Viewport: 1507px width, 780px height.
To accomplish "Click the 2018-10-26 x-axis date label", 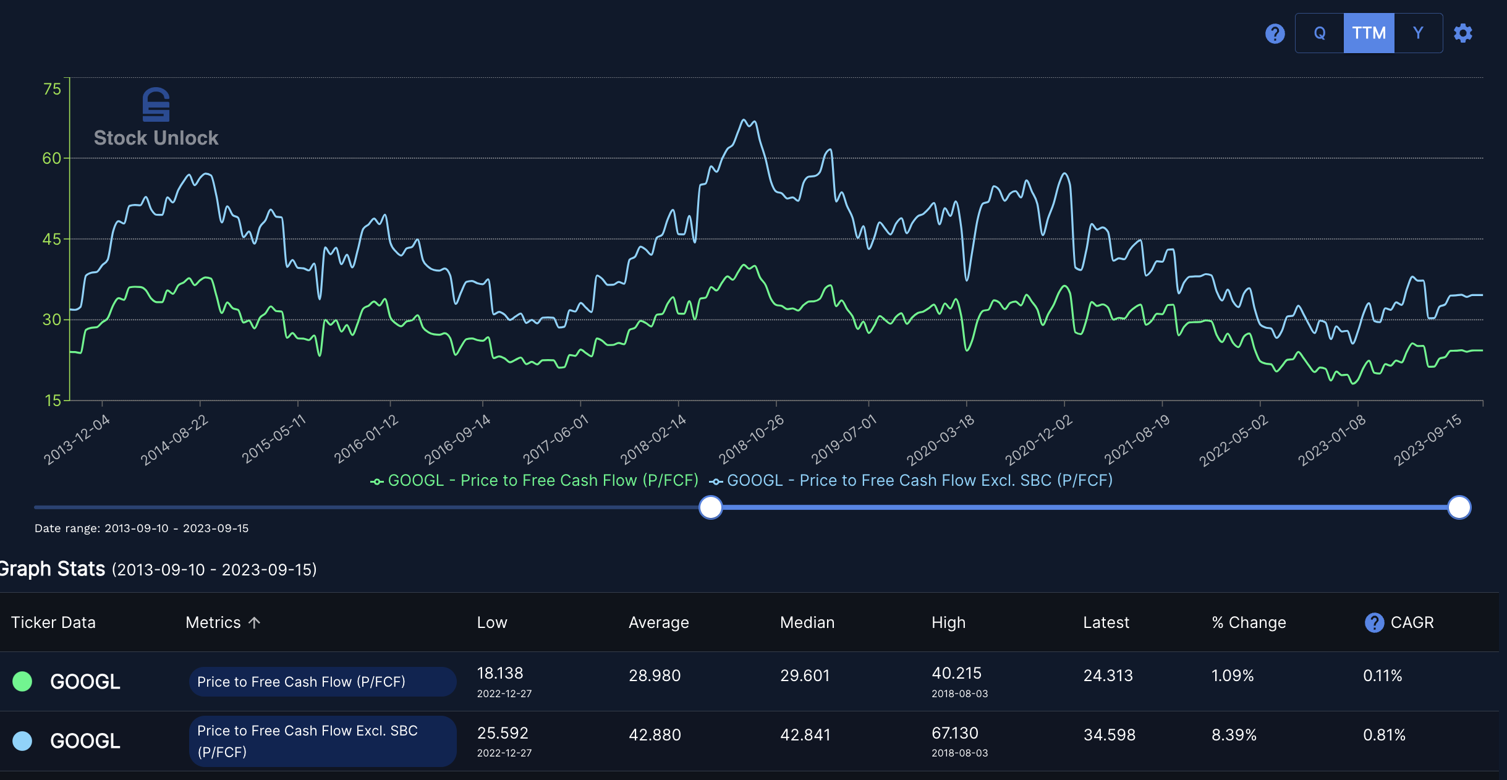I will coord(751,439).
